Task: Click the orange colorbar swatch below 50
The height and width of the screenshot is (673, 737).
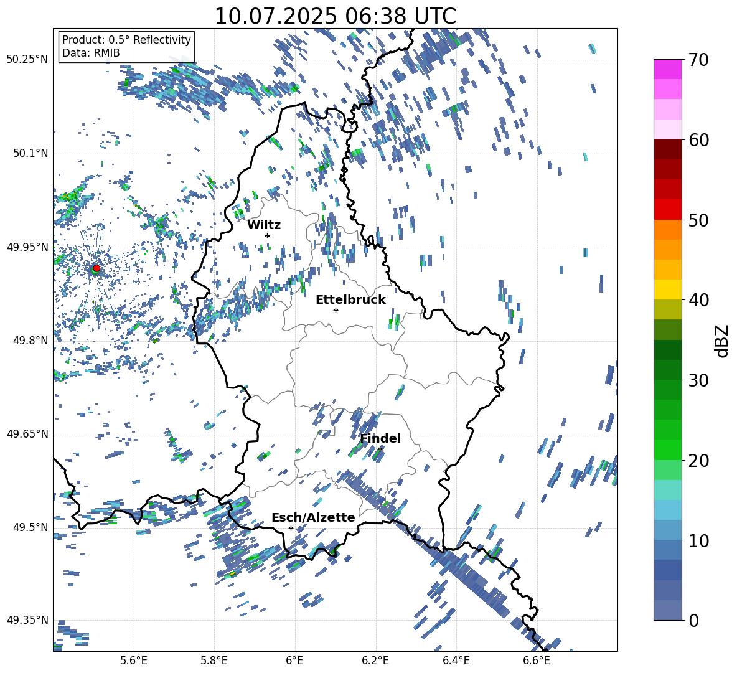Action: pyautogui.click(x=667, y=230)
